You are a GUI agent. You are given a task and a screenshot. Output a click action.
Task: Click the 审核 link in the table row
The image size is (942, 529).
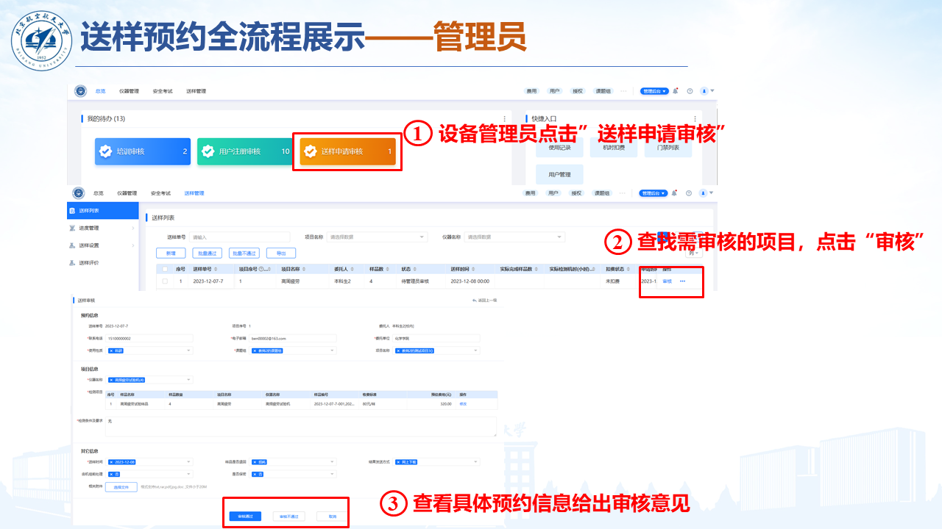pyautogui.click(x=667, y=281)
